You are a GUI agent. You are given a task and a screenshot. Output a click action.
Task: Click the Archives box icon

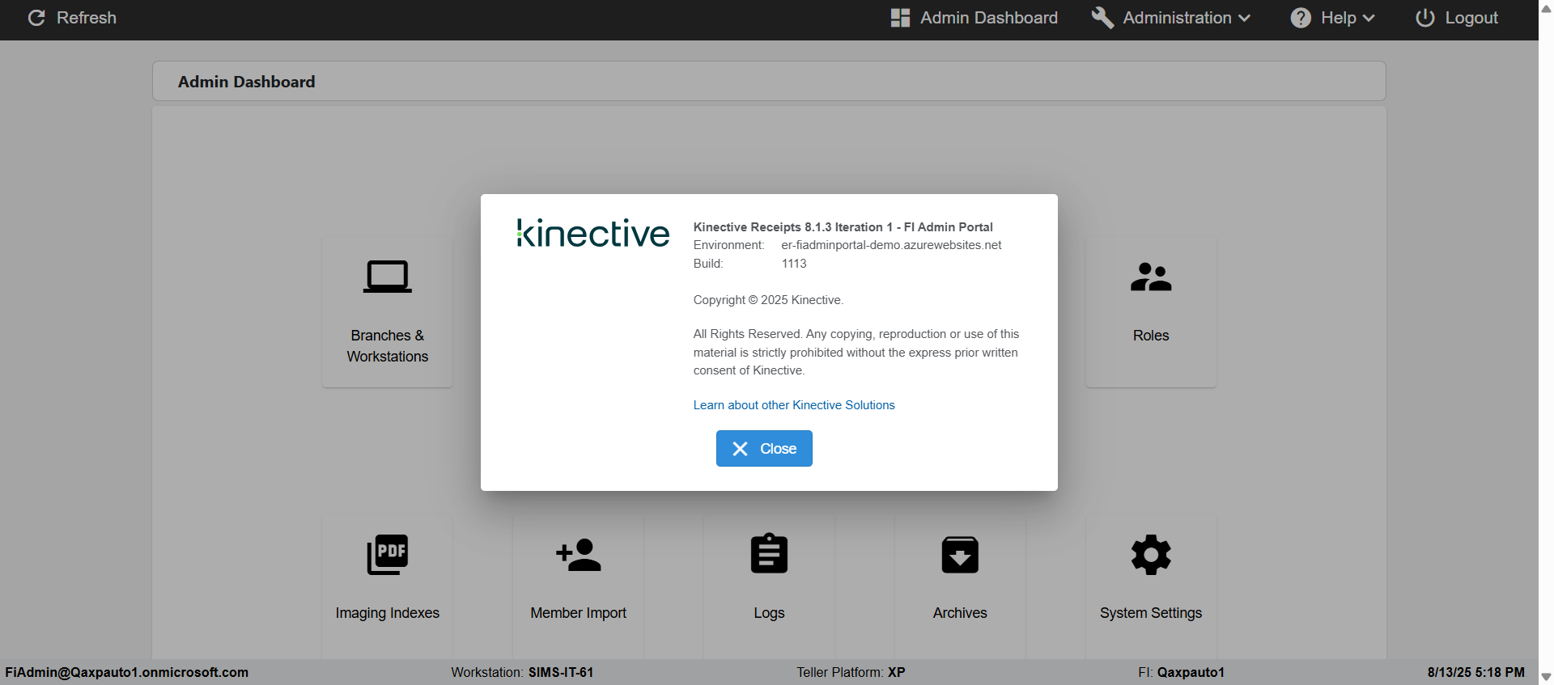click(x=960, y=555)
